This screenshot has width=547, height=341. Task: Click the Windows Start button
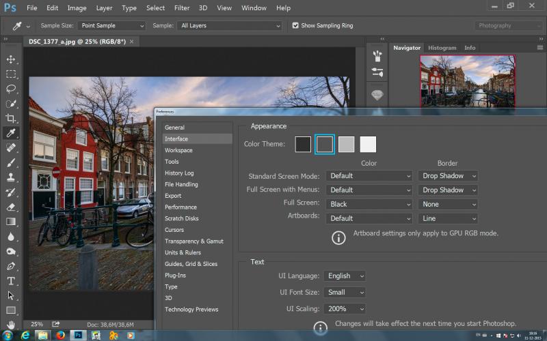(x=7, y=335)
